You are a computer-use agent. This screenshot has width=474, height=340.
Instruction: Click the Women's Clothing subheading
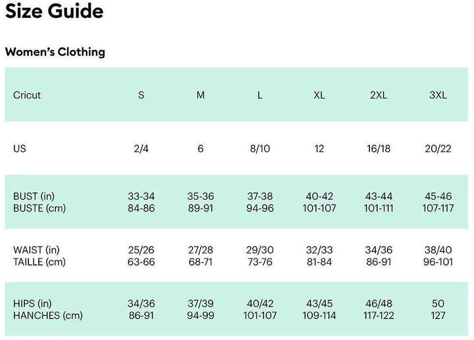(x=55, y=52)
